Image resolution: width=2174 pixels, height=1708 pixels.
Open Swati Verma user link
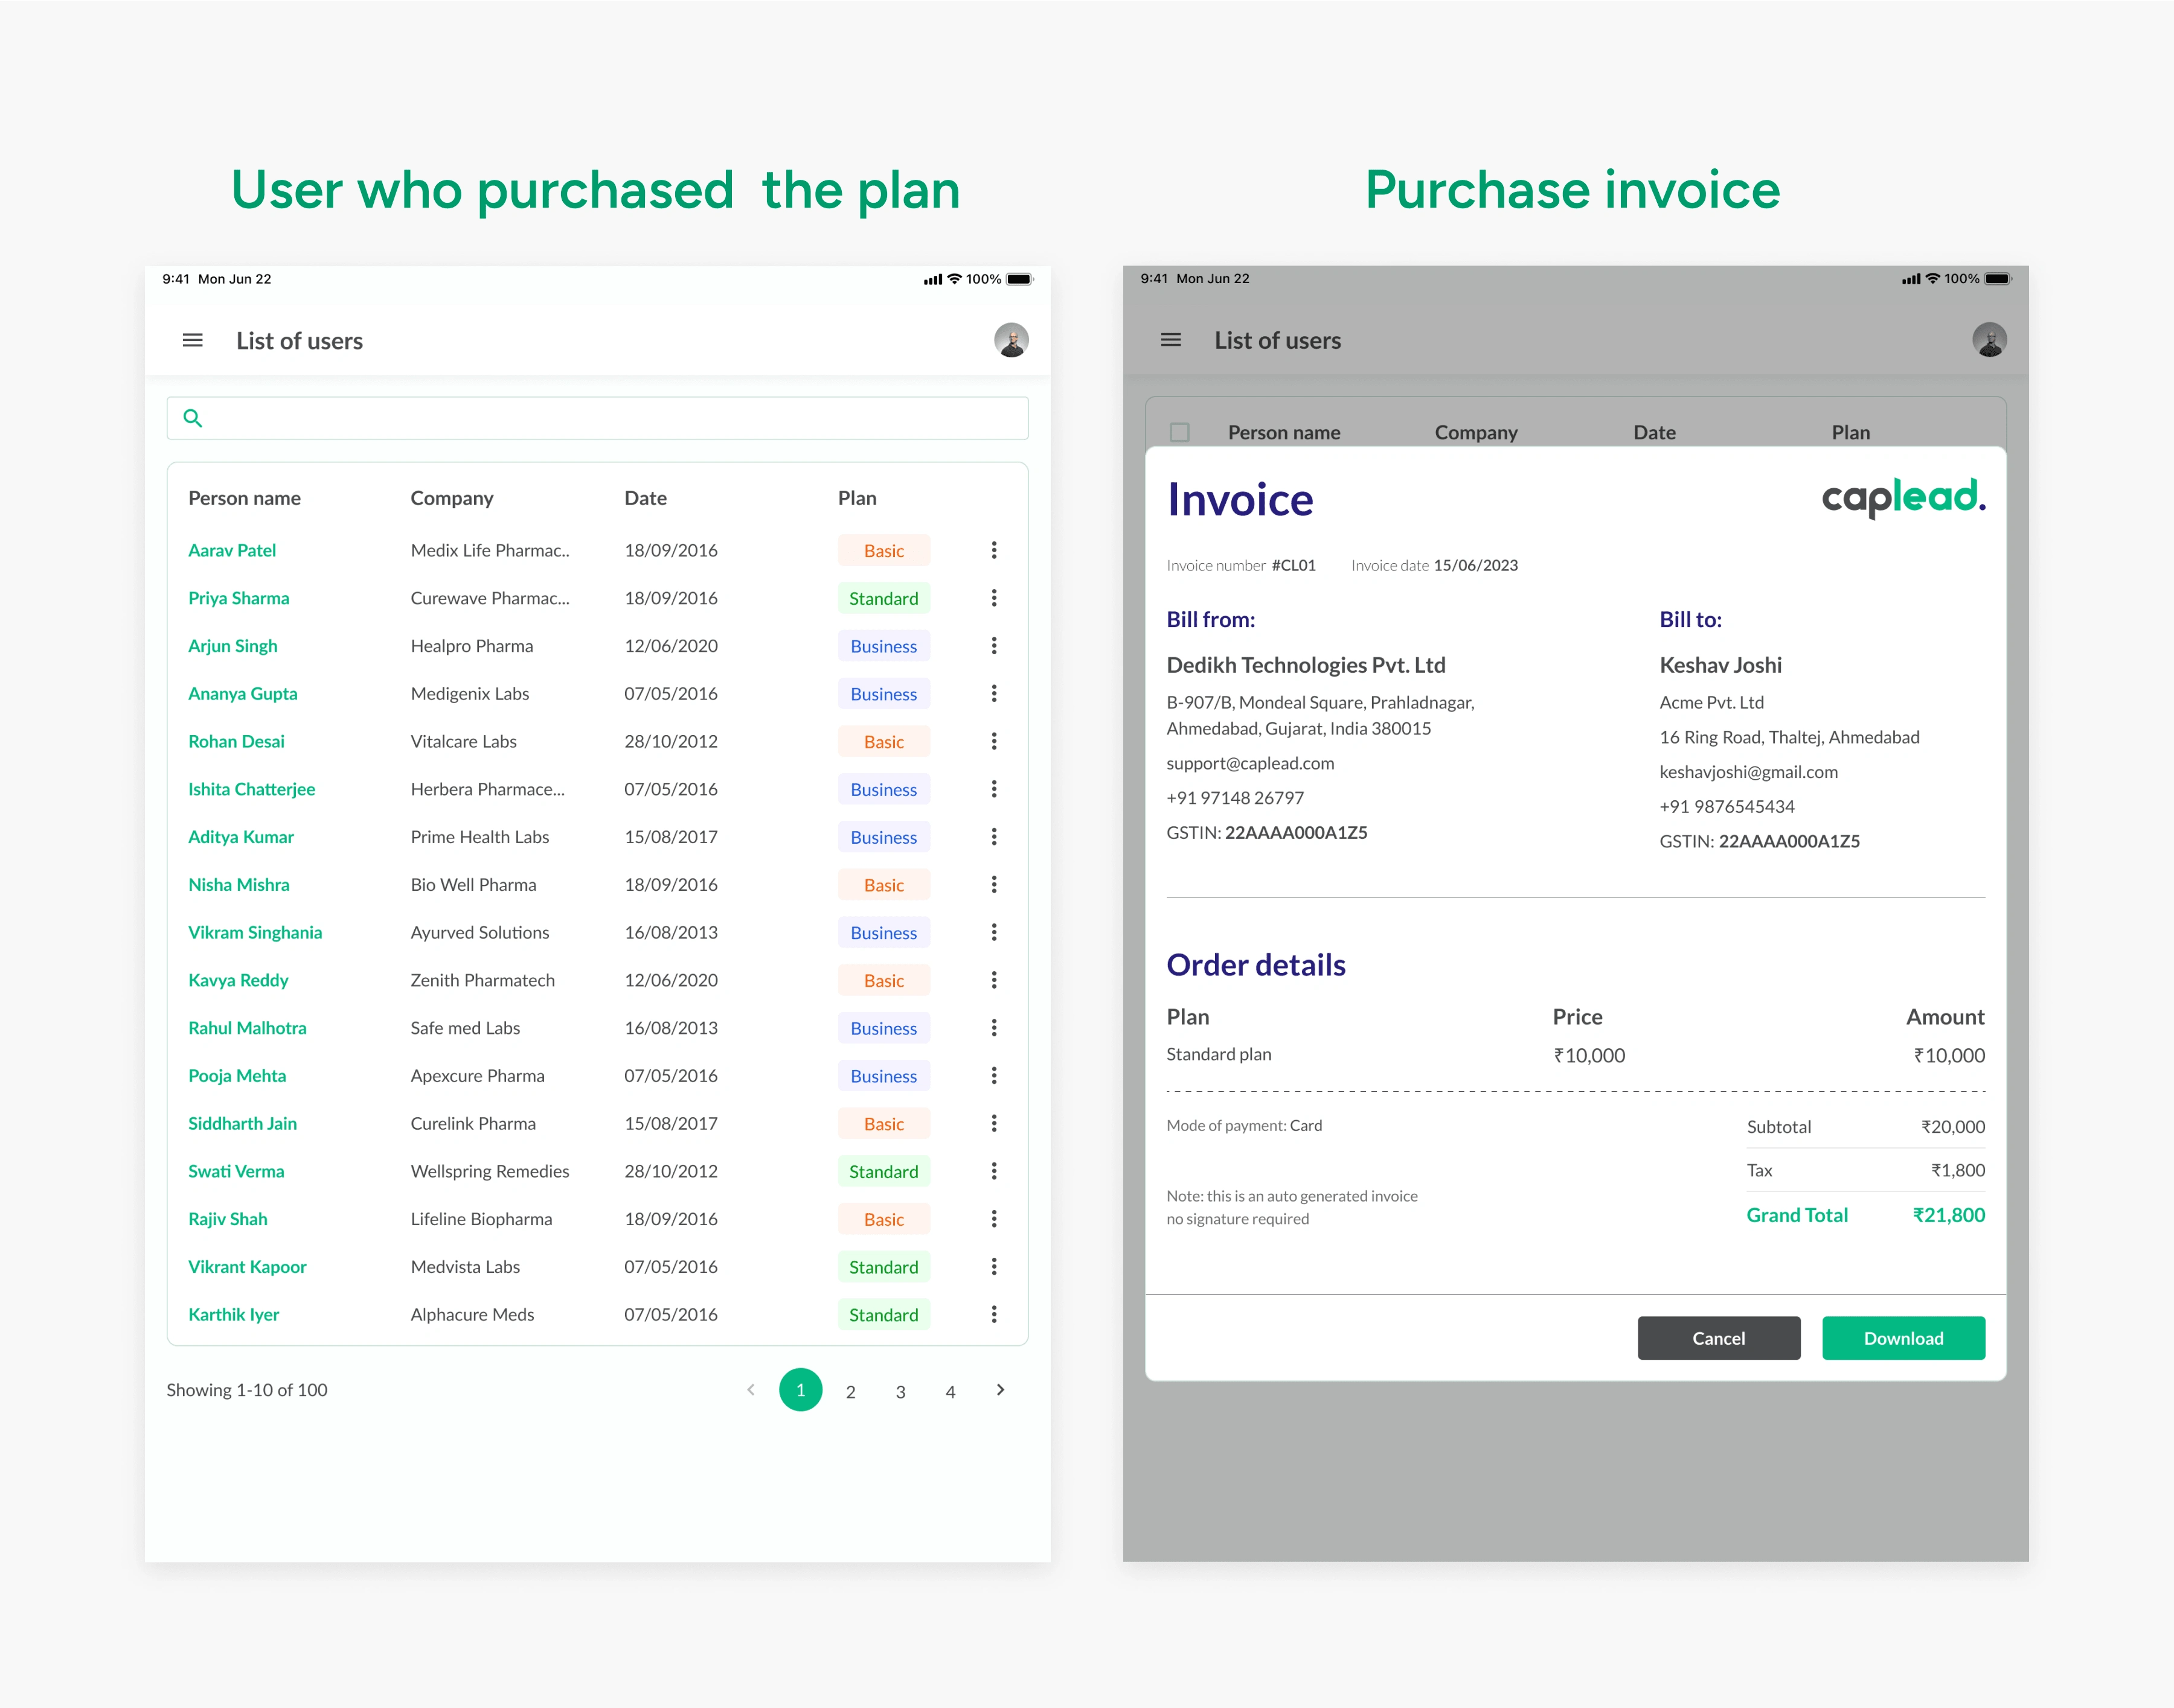(236, 1171)
